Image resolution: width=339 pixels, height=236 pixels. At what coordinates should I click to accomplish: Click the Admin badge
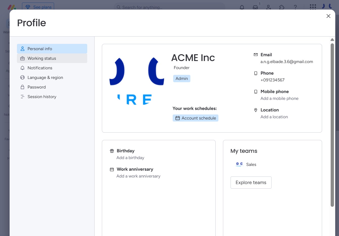pos(182,78)
